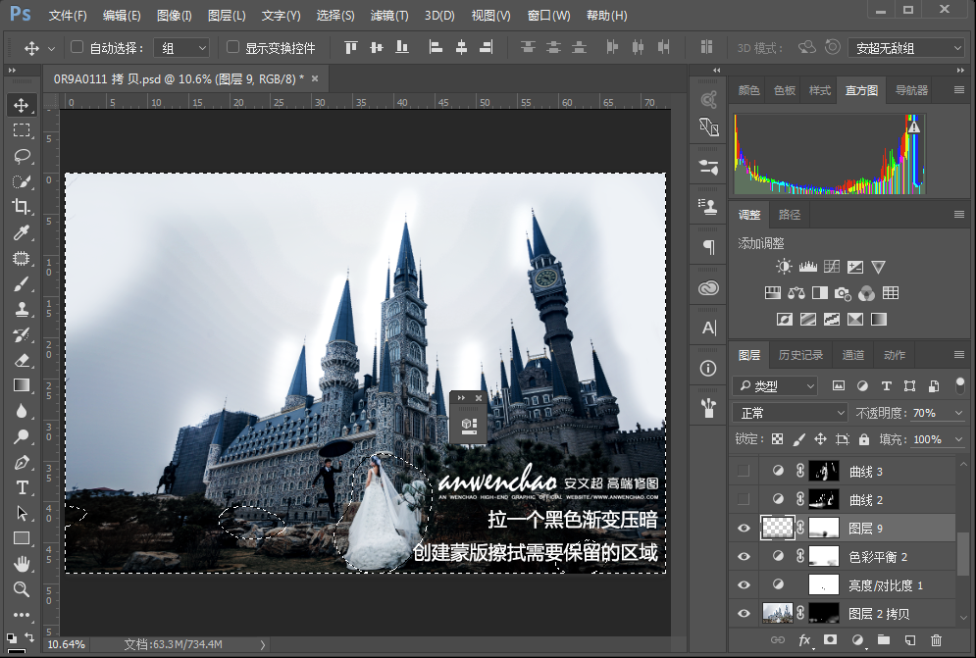The width and height of the screenshot is (976, 658).
Task: Open the 图像(I) menu
Action: coord(174,16)
